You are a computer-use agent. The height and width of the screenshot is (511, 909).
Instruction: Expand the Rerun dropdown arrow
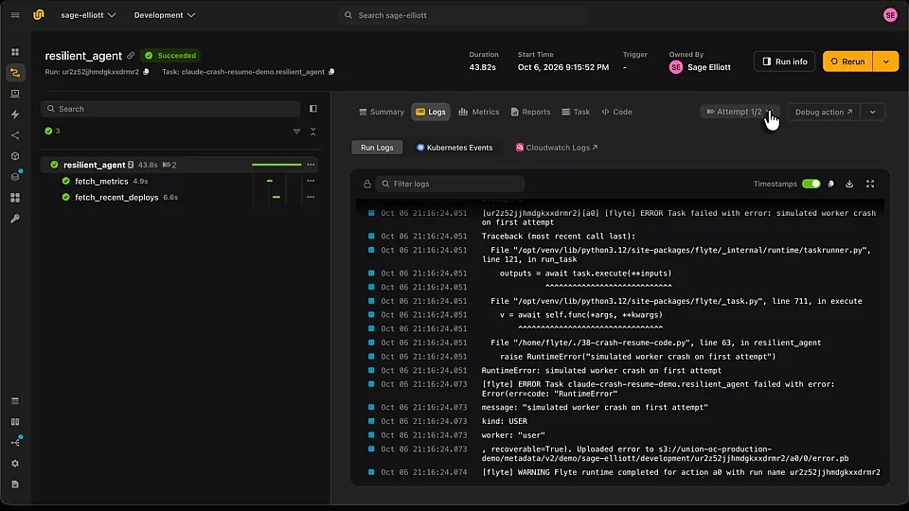pos(886,62)
